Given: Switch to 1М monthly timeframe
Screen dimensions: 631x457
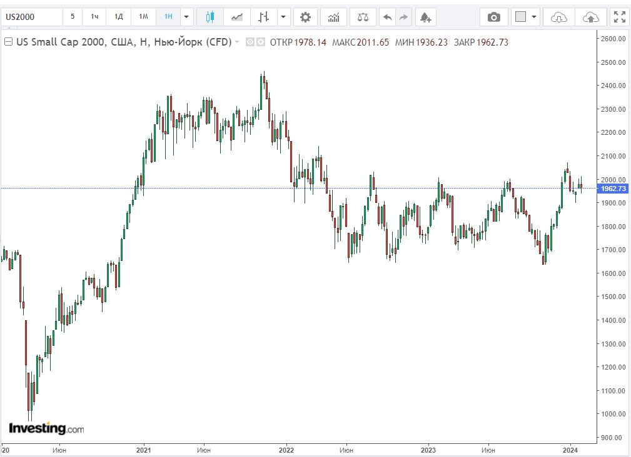Looking at the screenshot, I should 143,17.
